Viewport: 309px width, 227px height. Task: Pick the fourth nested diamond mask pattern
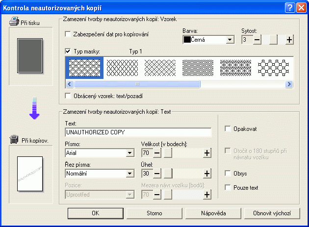(x=198, y=68)
